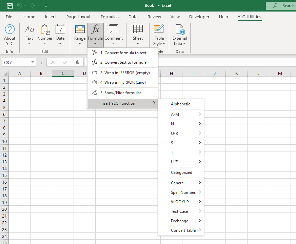Select column K header

pyautogui.click(x=236, y=74)
